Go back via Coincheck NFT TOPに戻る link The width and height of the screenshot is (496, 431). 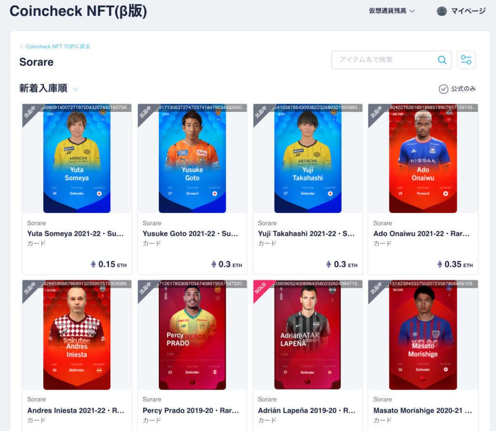[x=58, y=46]
